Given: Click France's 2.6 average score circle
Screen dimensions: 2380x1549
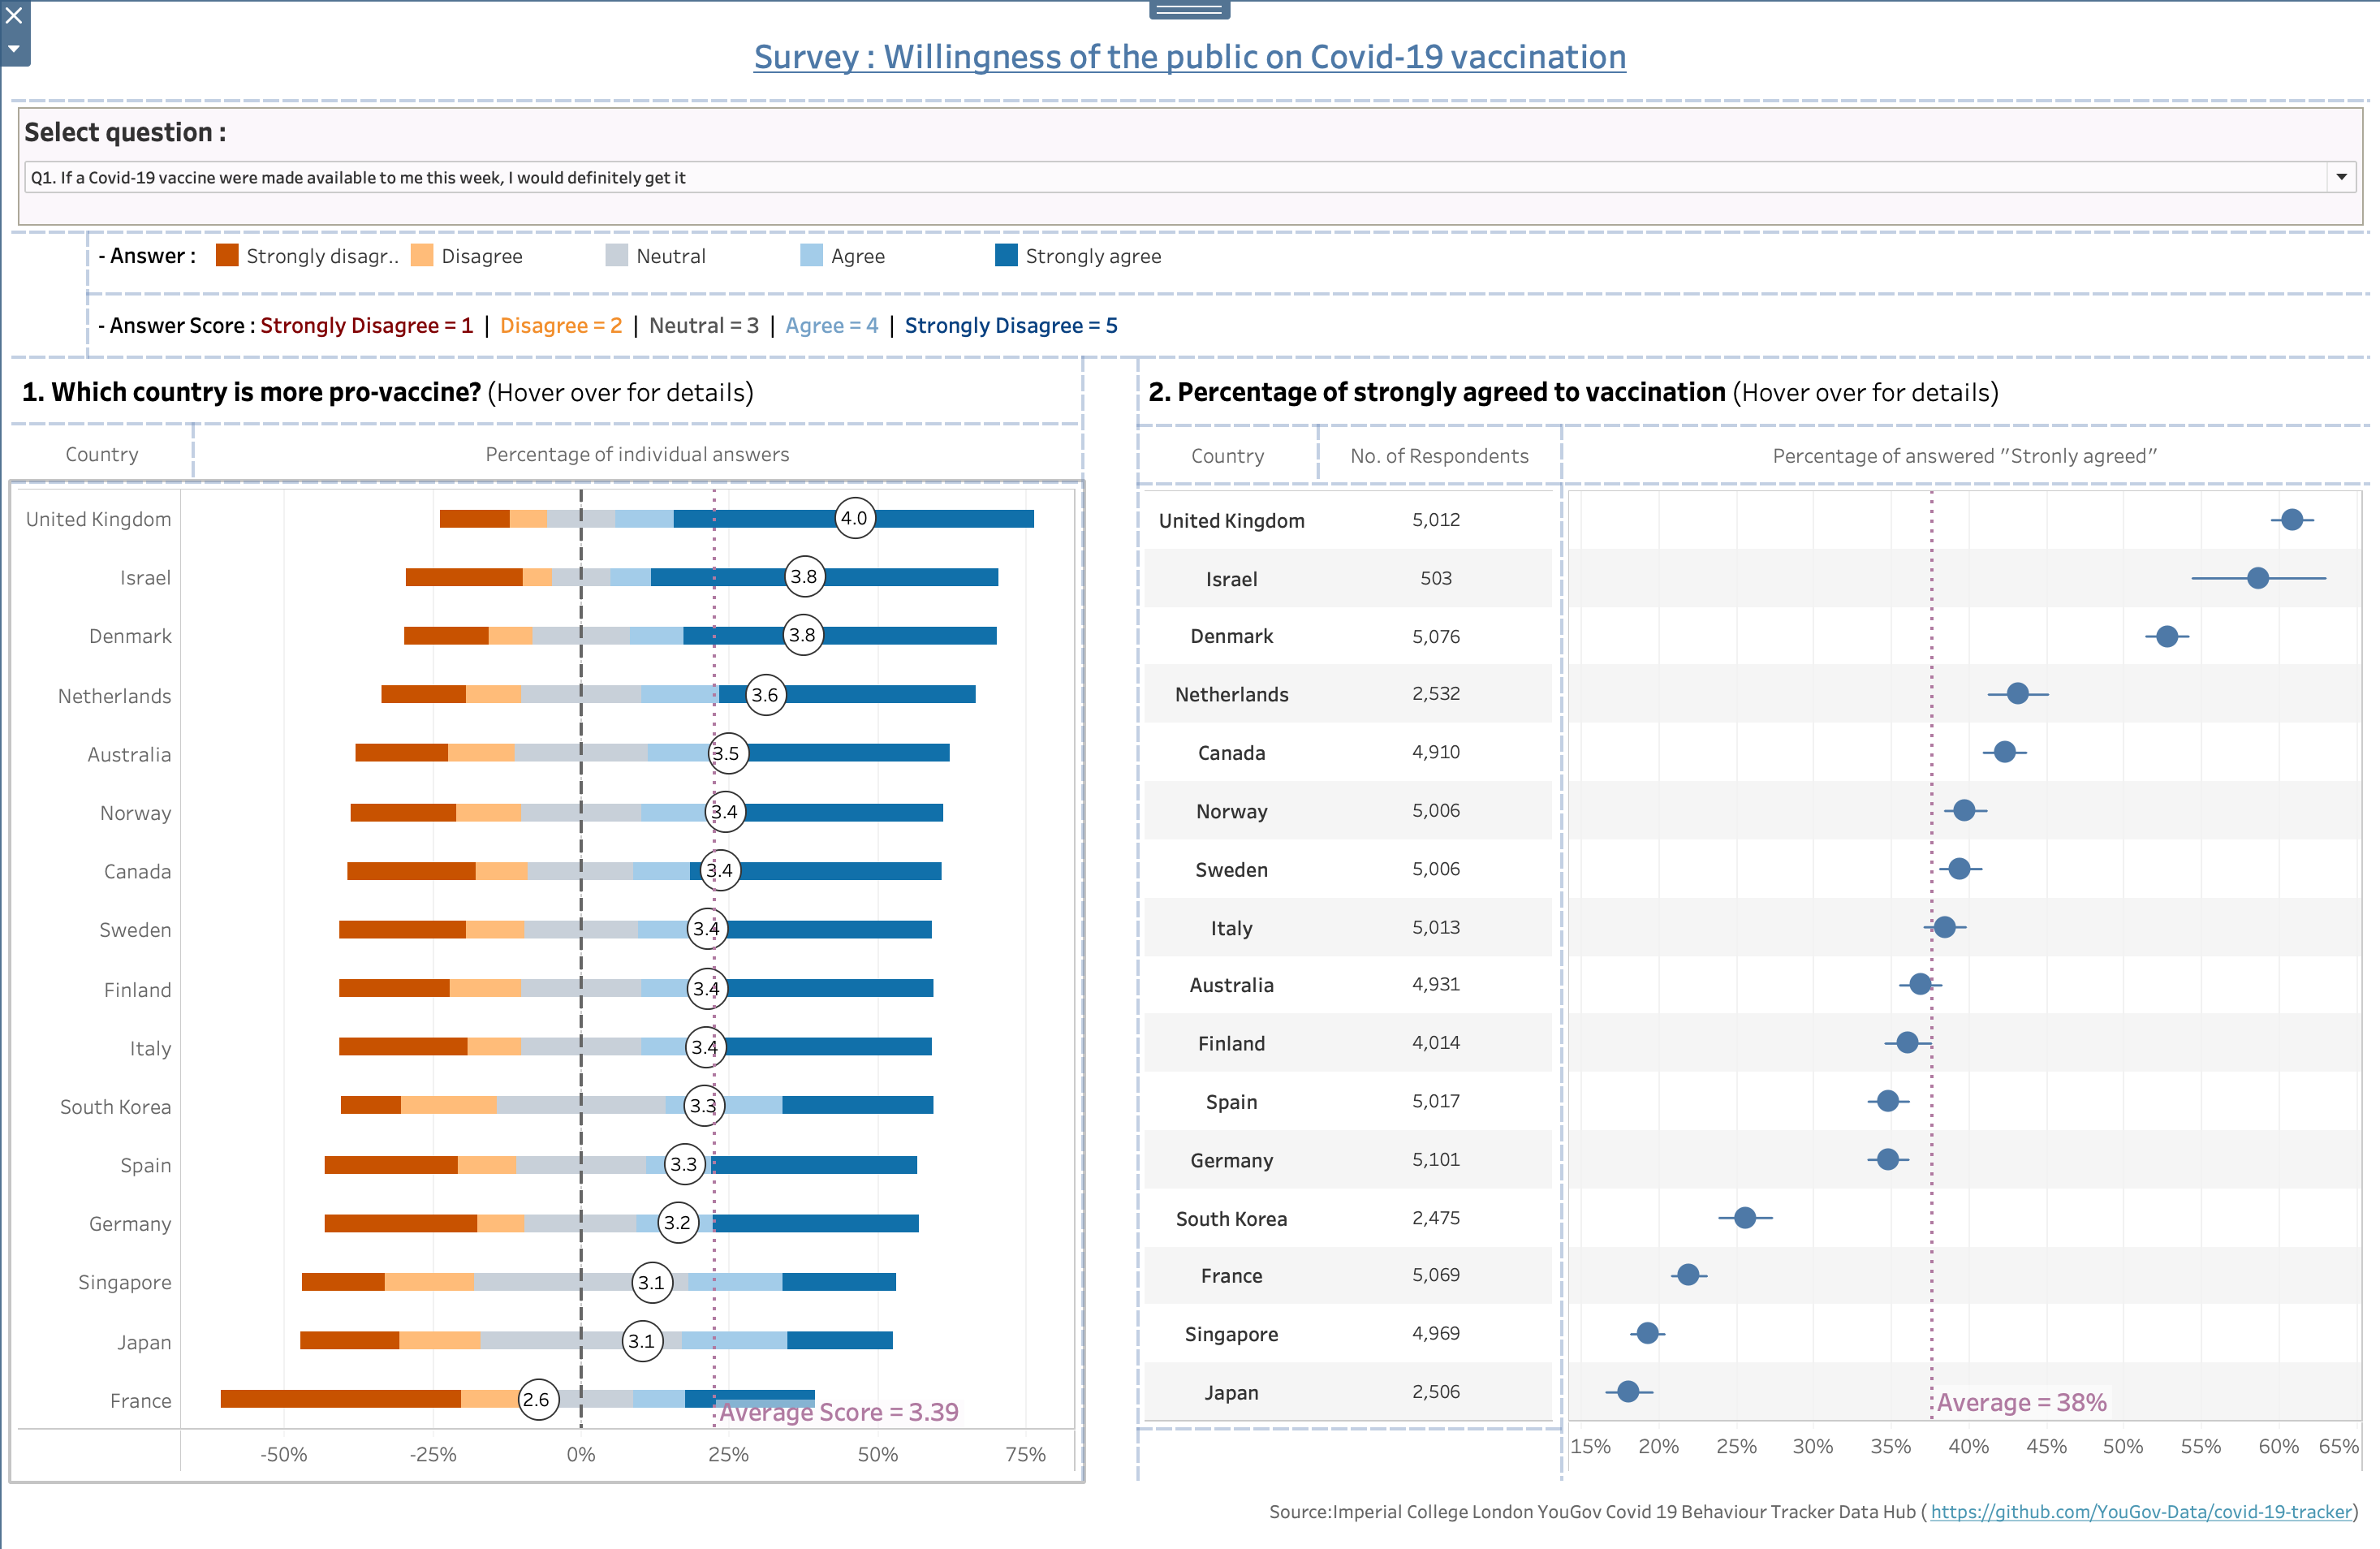Looking at the screenshot, I should 537,1399.
